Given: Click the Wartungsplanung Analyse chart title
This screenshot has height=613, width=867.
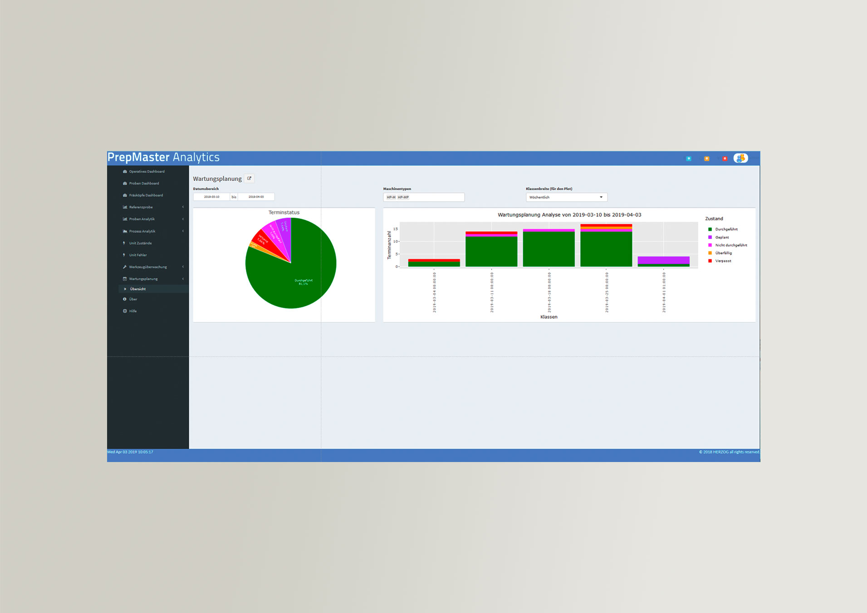Looking at the screenshot, I should click(x=569, y=215).
